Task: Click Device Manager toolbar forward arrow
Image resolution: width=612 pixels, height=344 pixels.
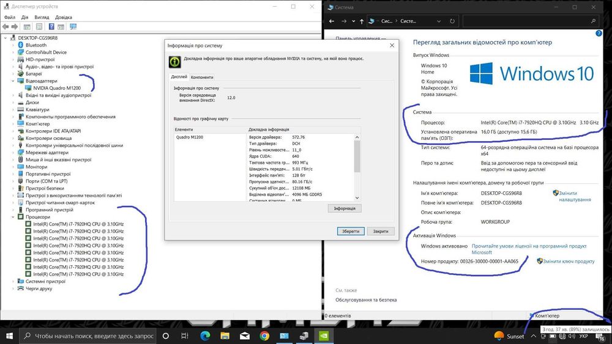Action: tap(15, 26)
